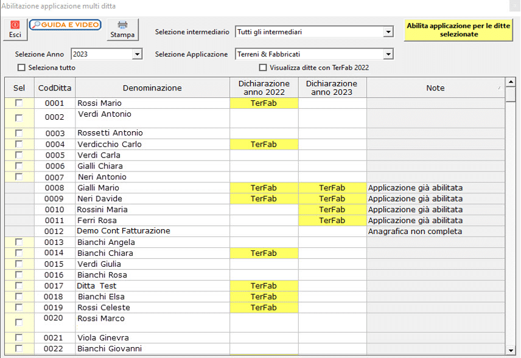The width and height of the screenshot is (521, 358).
Task: Expand the Selezione intermediario dropdown
Action: pyautogui.click(x=388, y=32)
